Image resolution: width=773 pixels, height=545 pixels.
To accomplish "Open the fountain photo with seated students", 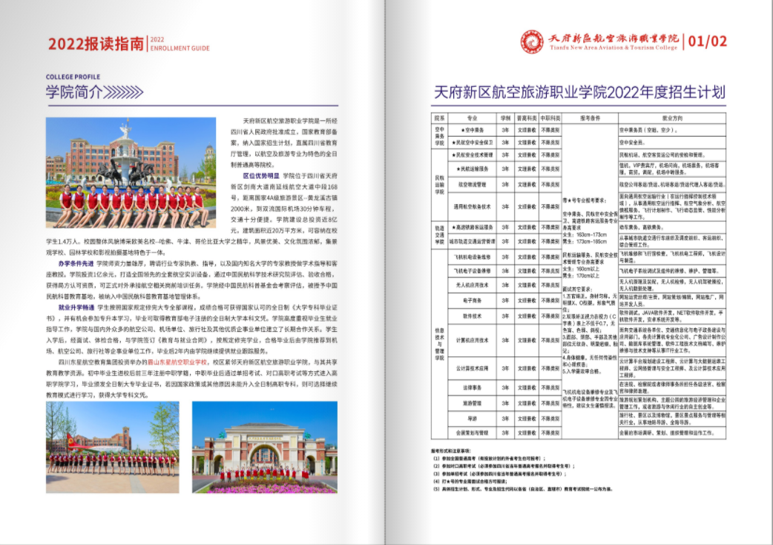I will click(131, 172).
